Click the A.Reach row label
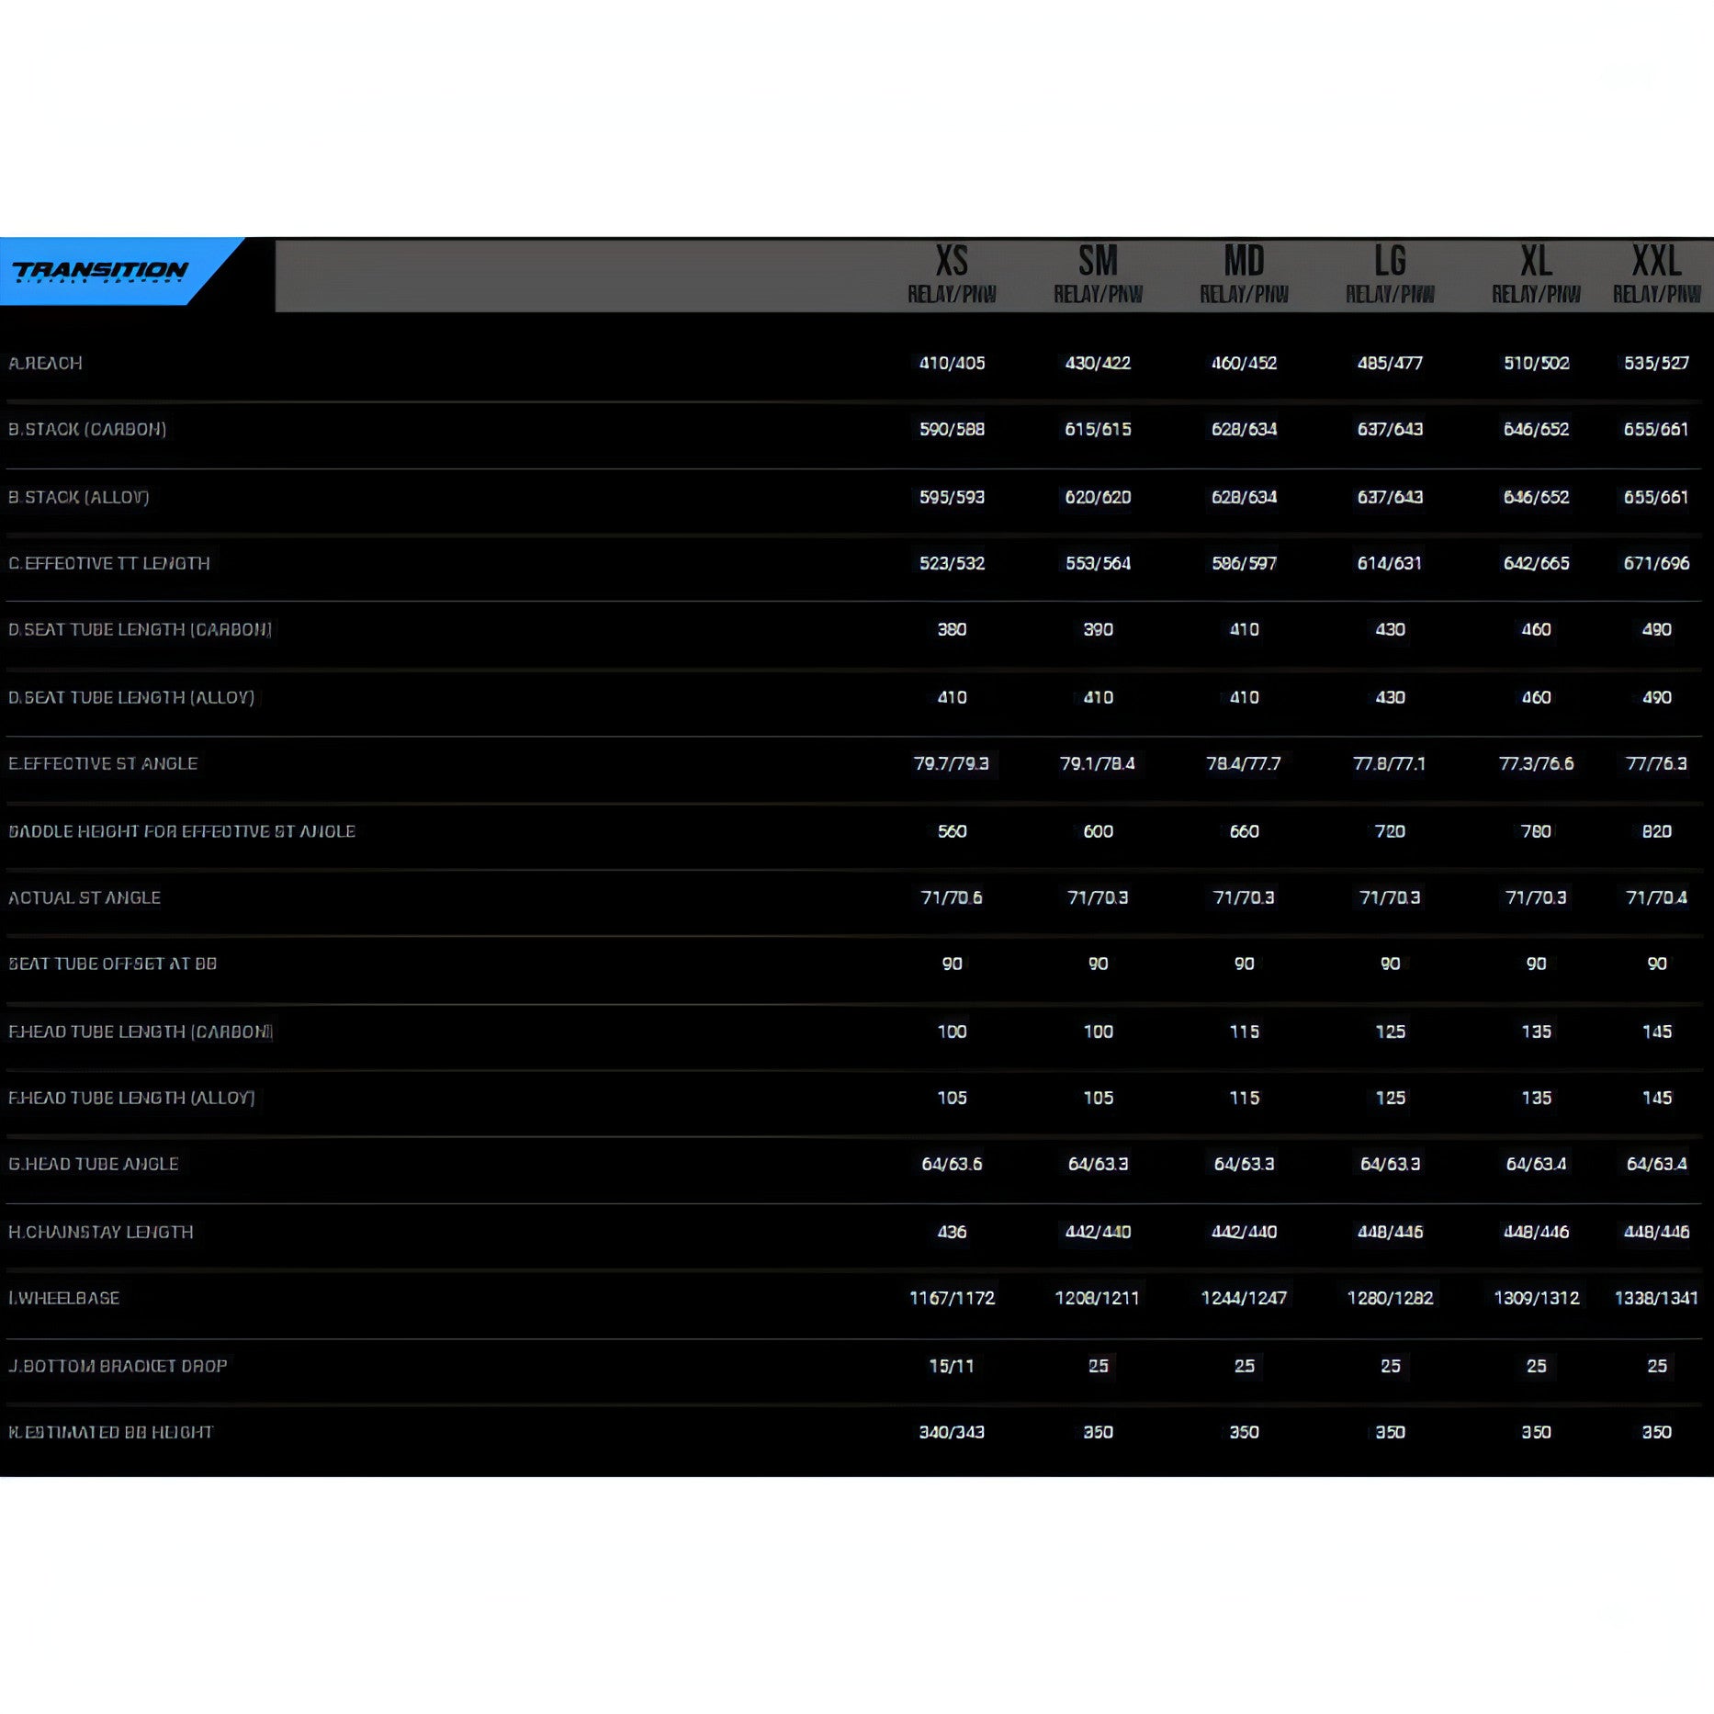 [x=45, y=363]
